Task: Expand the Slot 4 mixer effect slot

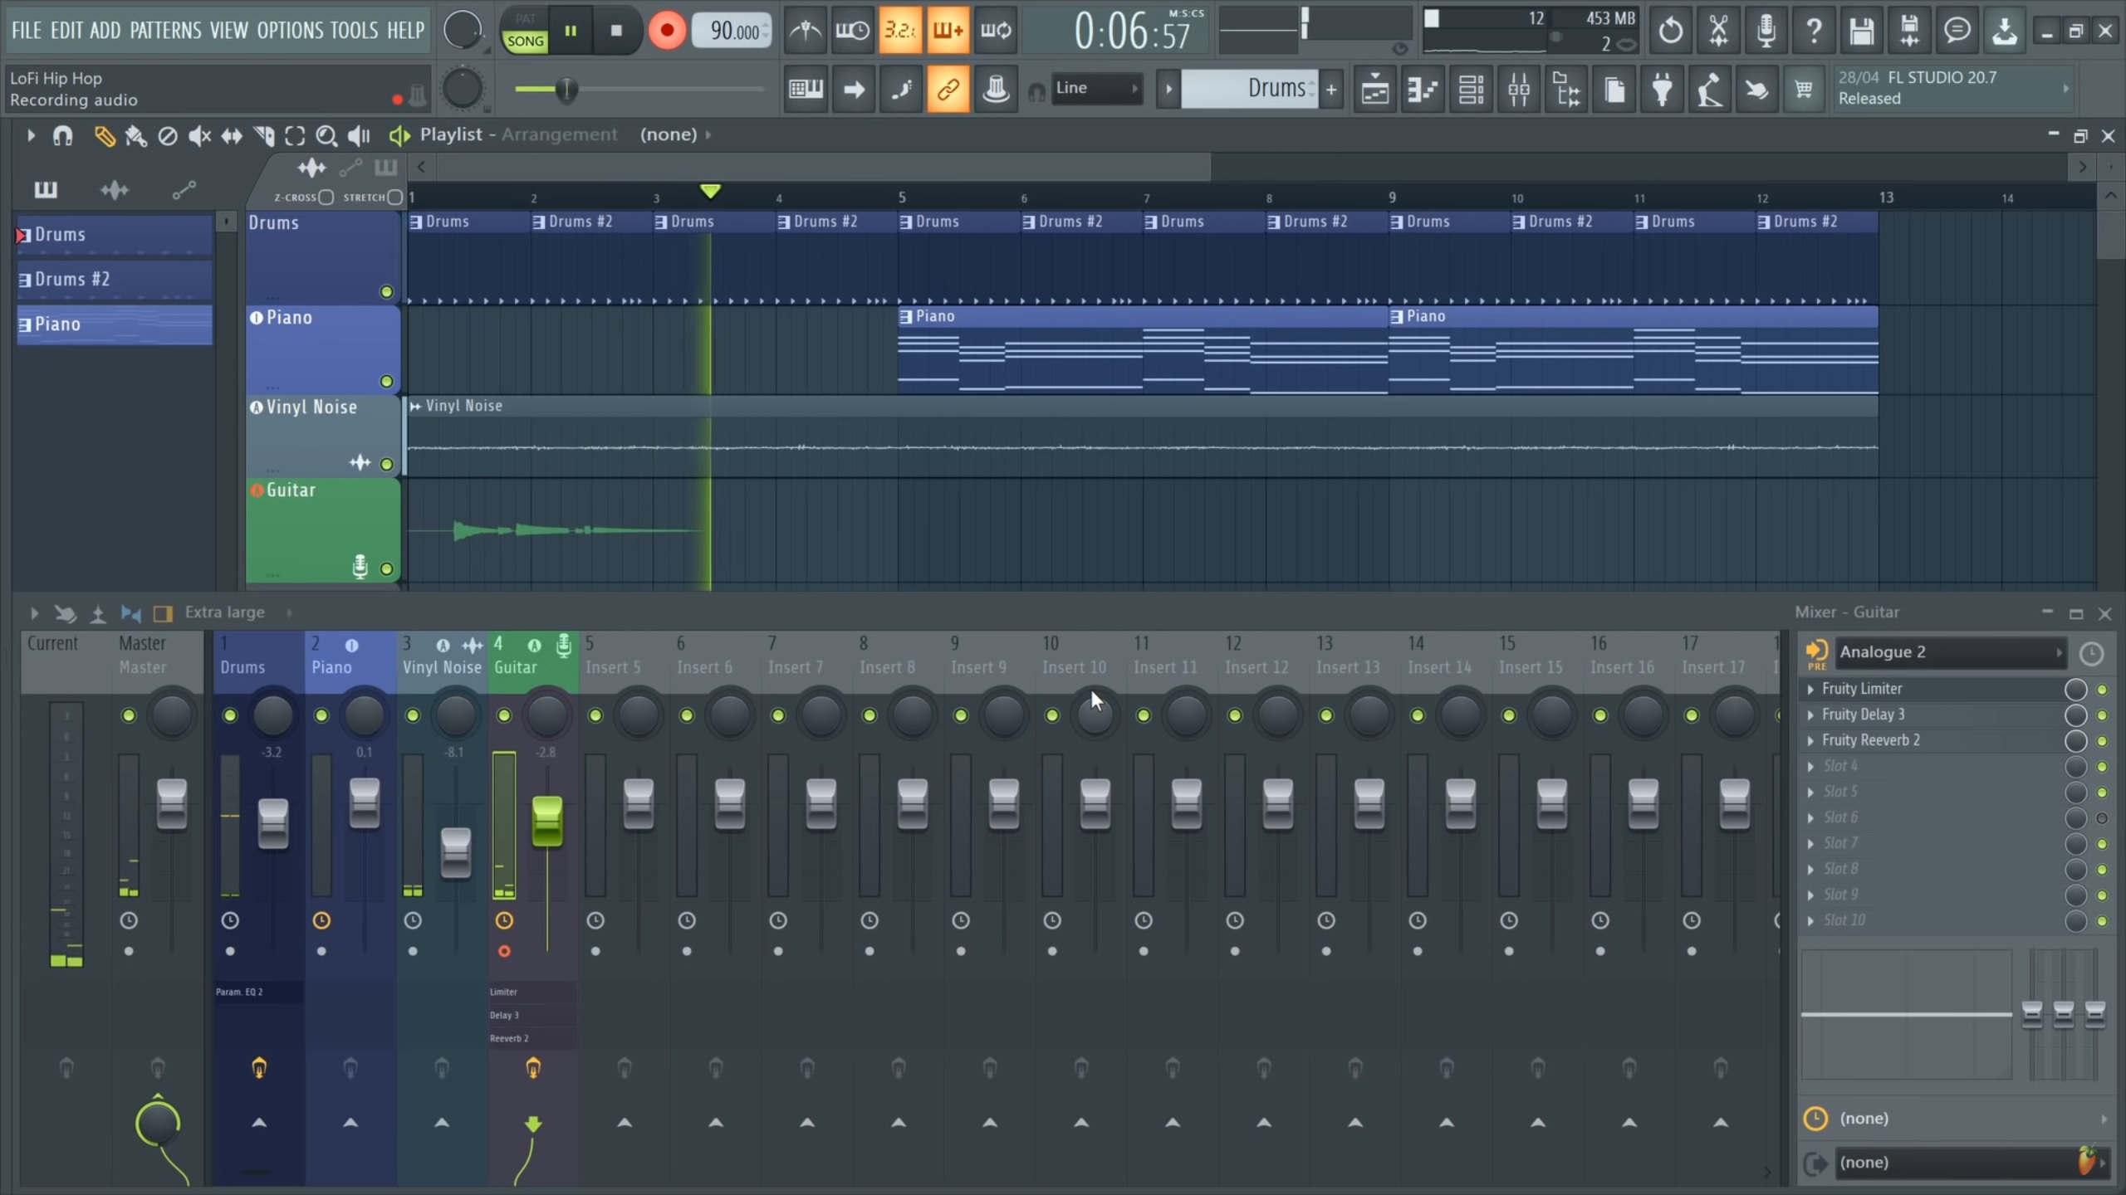Action: [x=1812, y=765]
